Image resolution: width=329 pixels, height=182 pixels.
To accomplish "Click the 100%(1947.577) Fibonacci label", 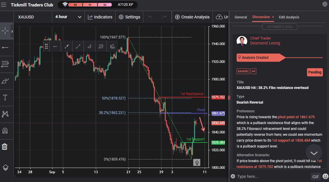I will (113, 37).
